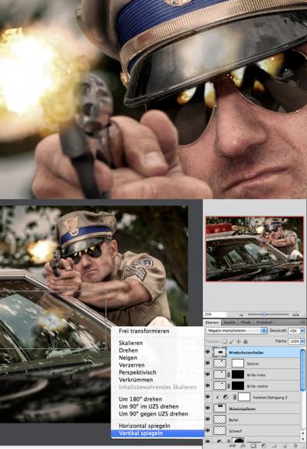Viewport: 307px width, 449px height.
Task: Click mask link icon on Brille-rechts layer
Action: [229, 386]
